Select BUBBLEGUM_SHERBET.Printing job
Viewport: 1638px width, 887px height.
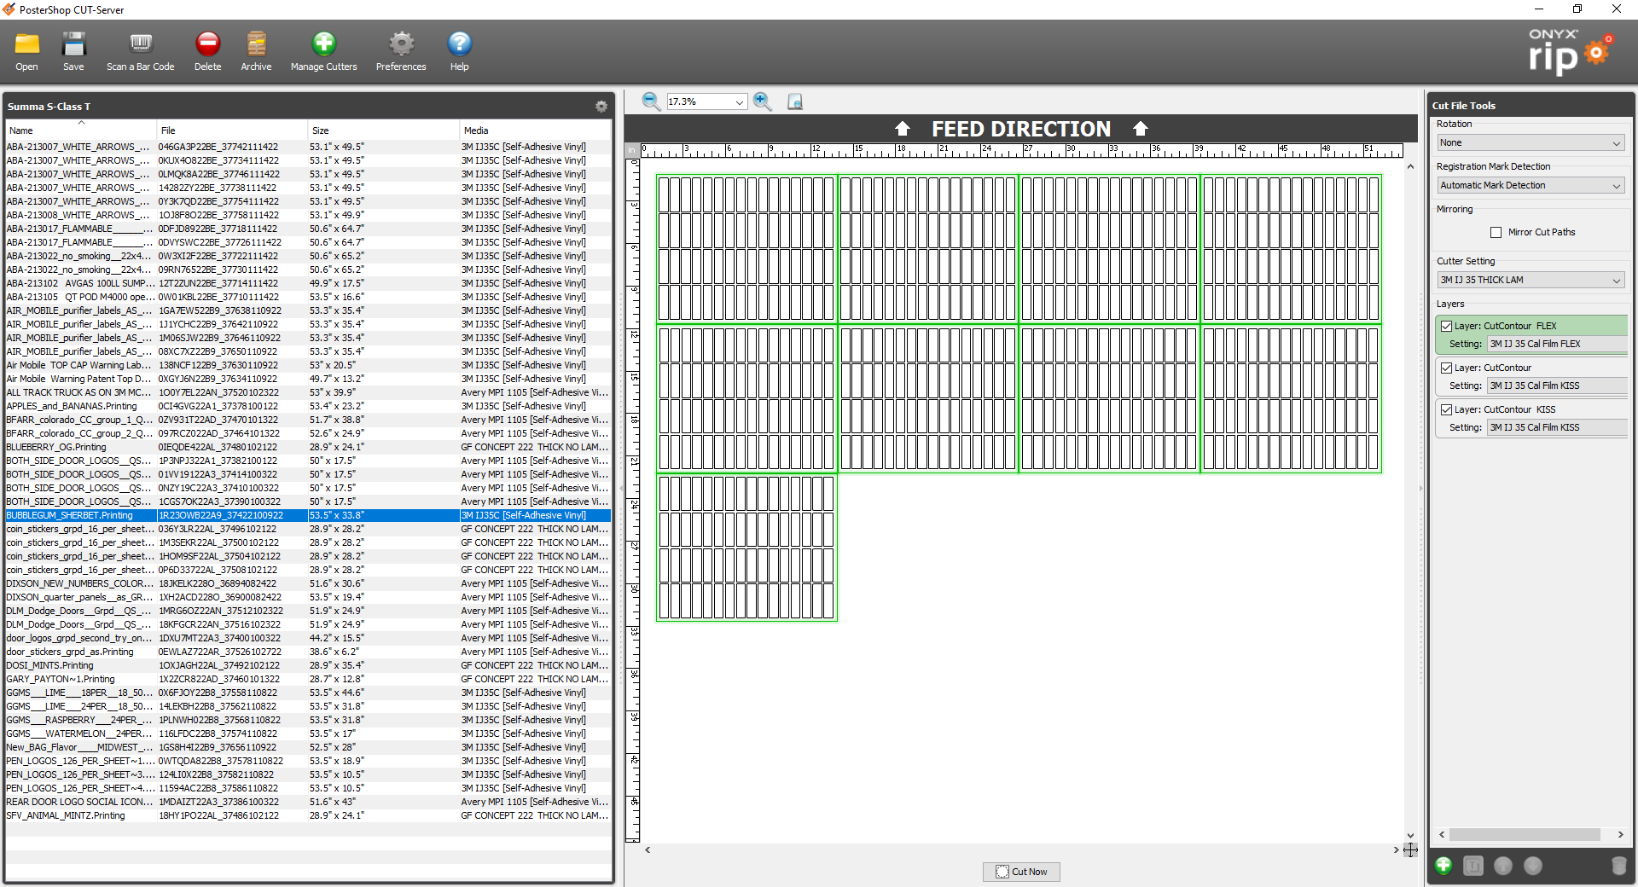(x=308, y=515)
